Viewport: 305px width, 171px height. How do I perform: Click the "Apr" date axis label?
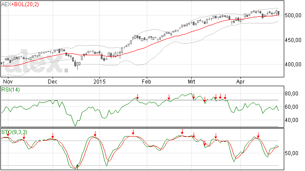coord(240,81)
